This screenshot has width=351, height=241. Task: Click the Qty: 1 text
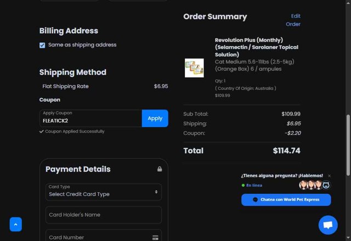click(x=220, y=81)
